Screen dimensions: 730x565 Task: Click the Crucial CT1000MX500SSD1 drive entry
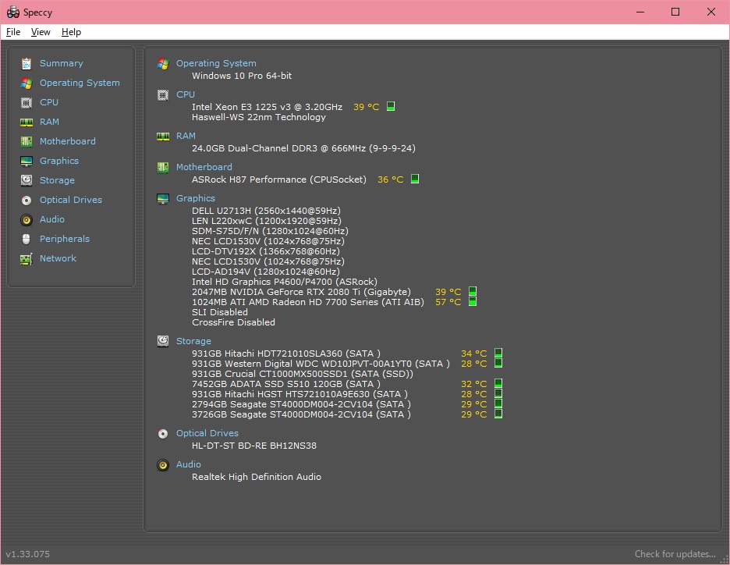[x=302, y=374]
